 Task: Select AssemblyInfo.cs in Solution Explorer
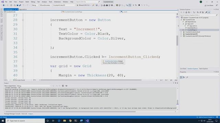click(192, 28)
